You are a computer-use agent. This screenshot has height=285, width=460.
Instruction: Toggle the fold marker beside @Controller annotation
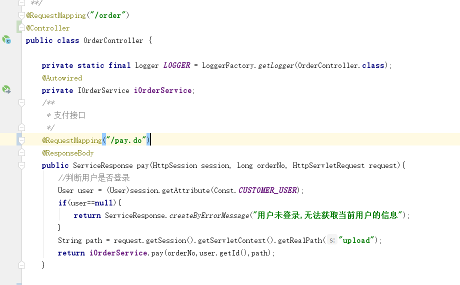(x=21, y=28)
